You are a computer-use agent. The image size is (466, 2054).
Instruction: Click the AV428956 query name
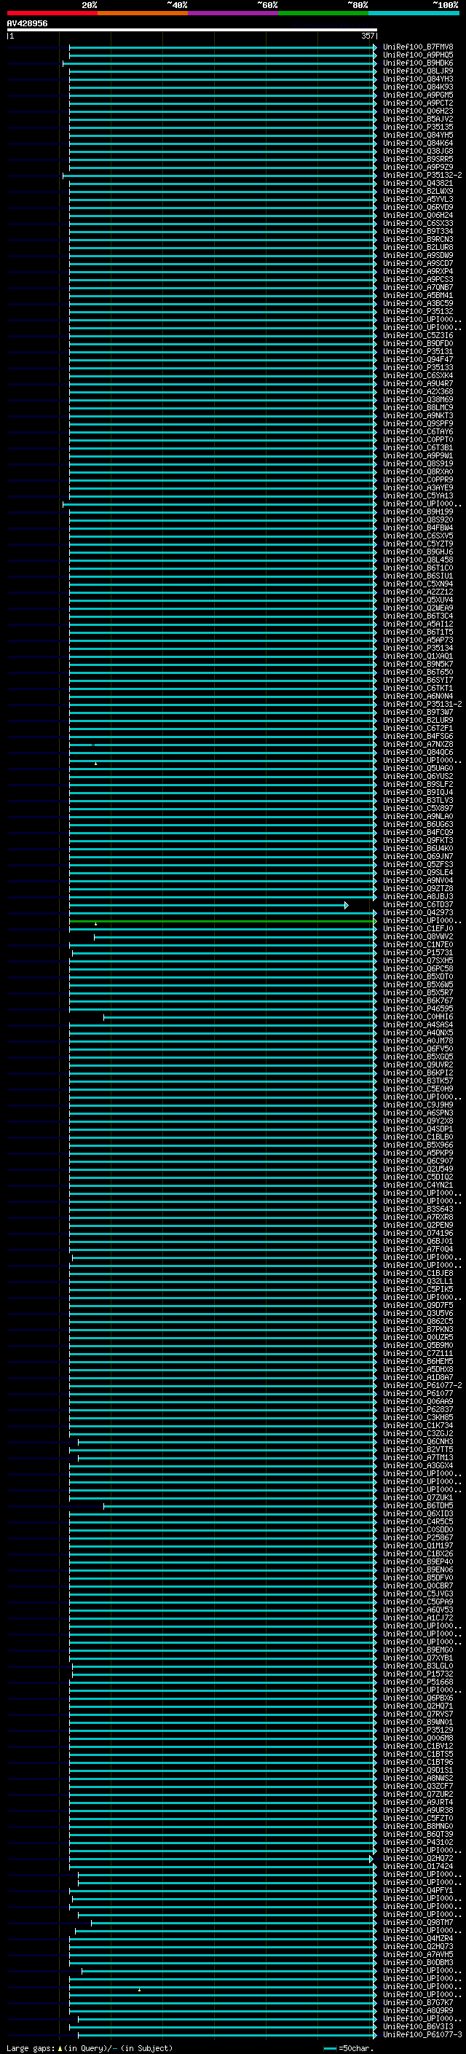point(27,24)
